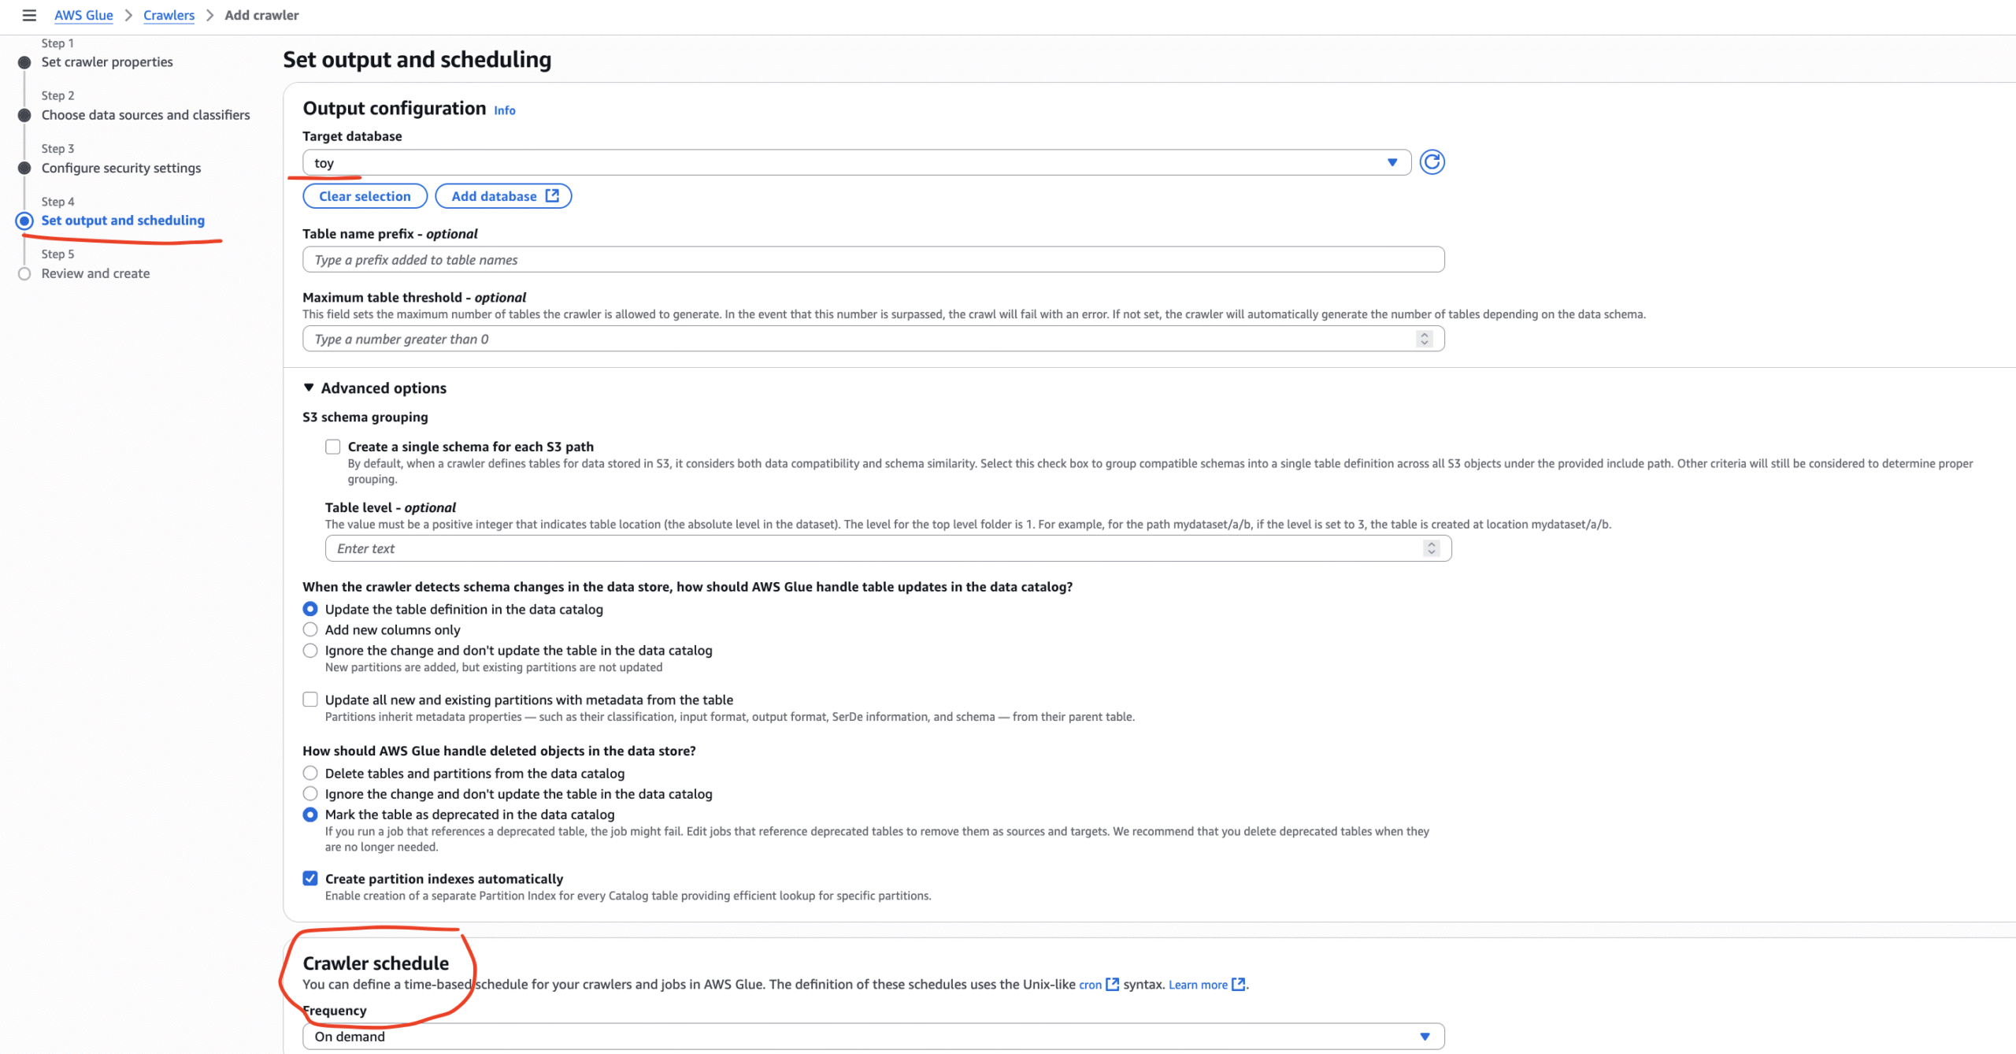Screen dimensions: 2016x1054
Task: Enable Update all new and existing partitions
Action: click(x=309, y=699)
